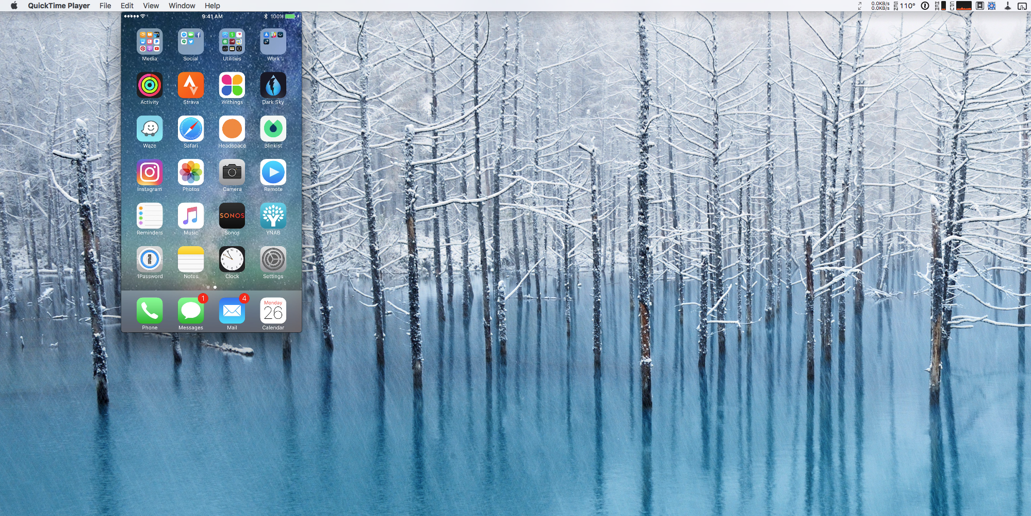Viewport: 1031px width, 516px height.
Task: Open the Strava app icon
Action: 190,86
